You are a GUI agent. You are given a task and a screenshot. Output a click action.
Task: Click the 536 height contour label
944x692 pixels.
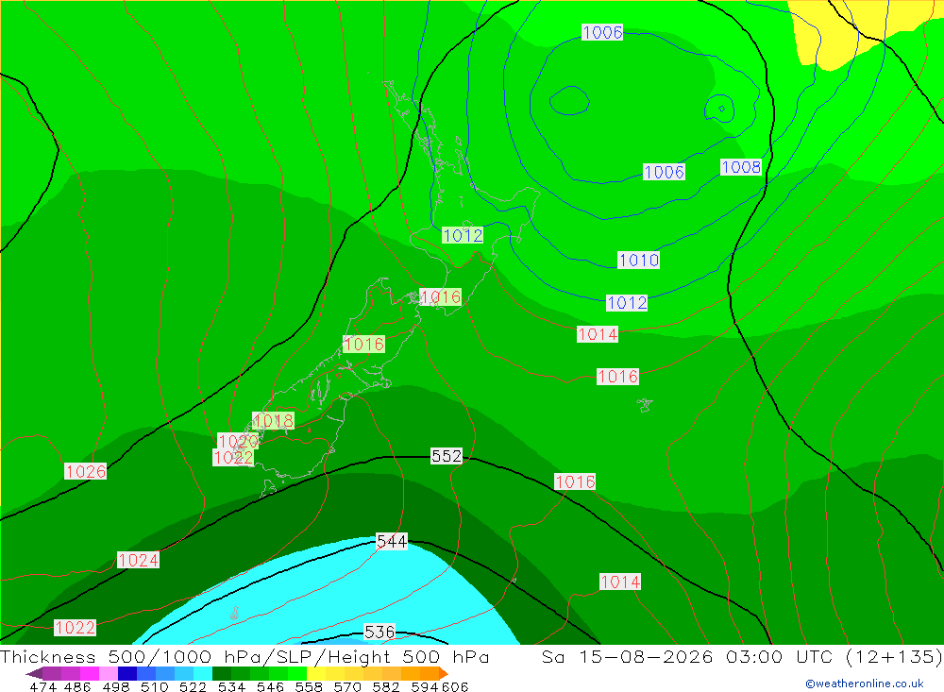click(x=379, y=632)
